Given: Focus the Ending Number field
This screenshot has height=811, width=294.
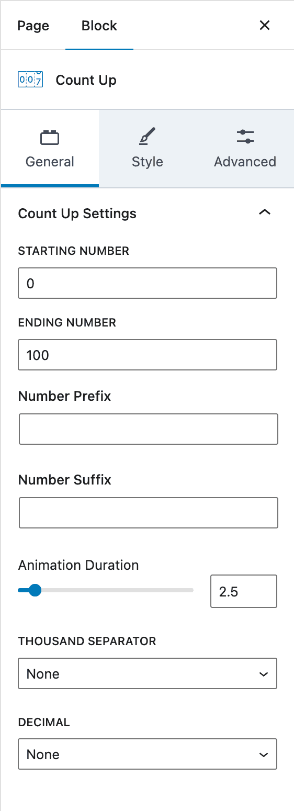Looking at the screenshot, I should [x=148, y=355].
